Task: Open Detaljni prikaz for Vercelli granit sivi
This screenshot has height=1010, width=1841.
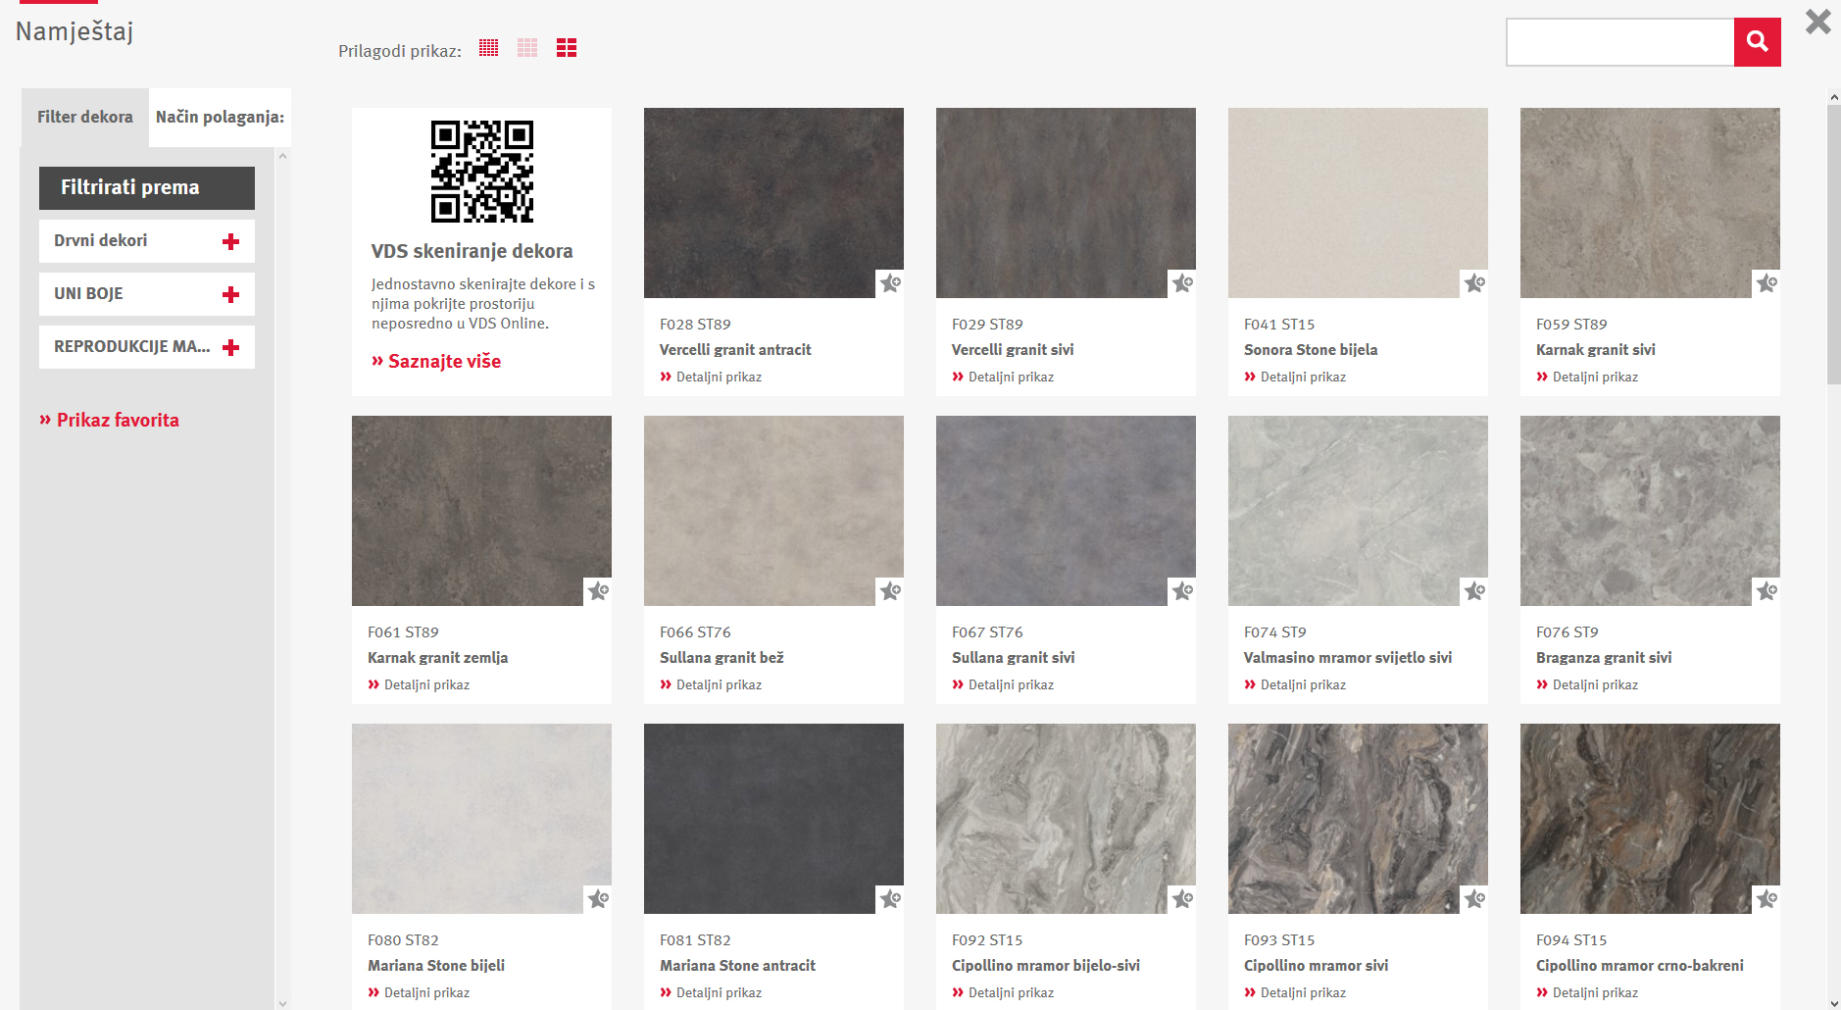Action: [x=1003, y=377]
